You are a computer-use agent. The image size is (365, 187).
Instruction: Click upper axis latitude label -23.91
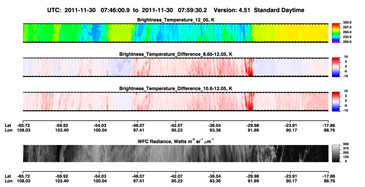pos(290,126)
